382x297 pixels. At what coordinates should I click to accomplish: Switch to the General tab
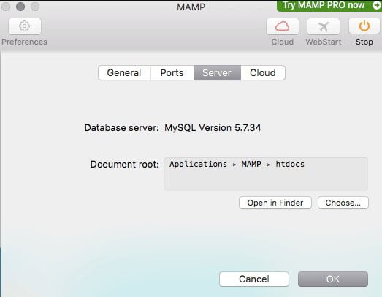tap(124, 72)
